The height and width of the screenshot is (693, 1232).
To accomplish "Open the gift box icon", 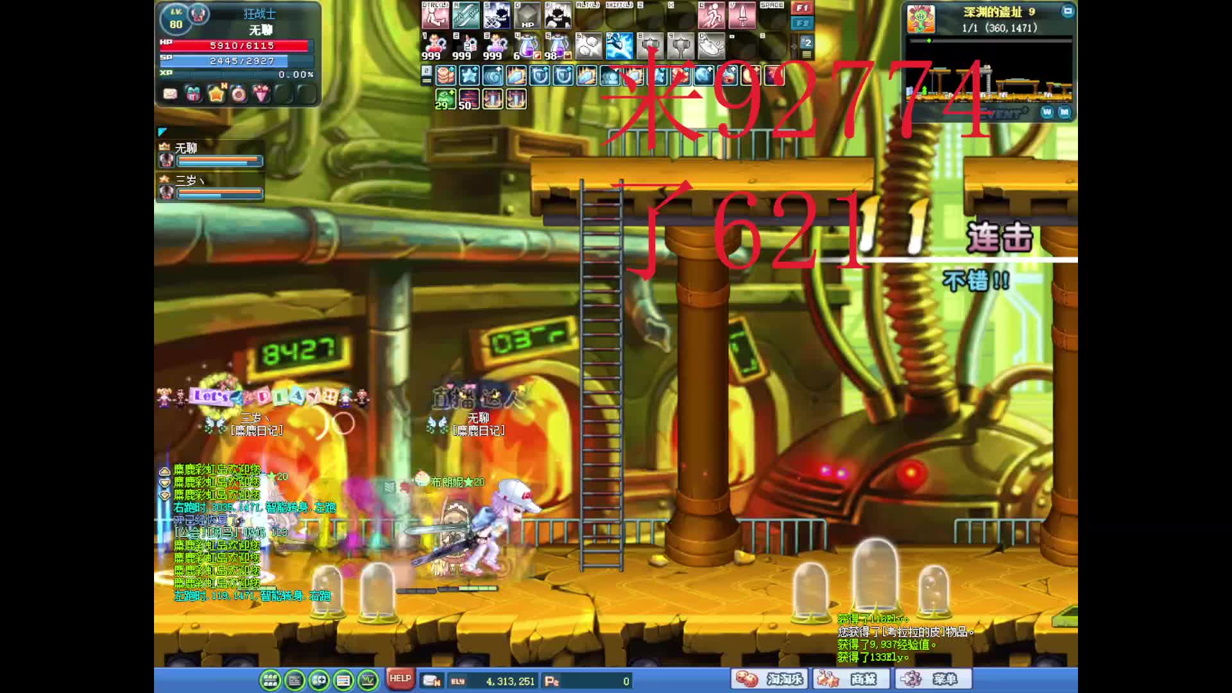I will [193, 94].
